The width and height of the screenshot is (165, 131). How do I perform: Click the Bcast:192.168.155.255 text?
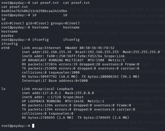pyautogui.click(x=97, y=52)
